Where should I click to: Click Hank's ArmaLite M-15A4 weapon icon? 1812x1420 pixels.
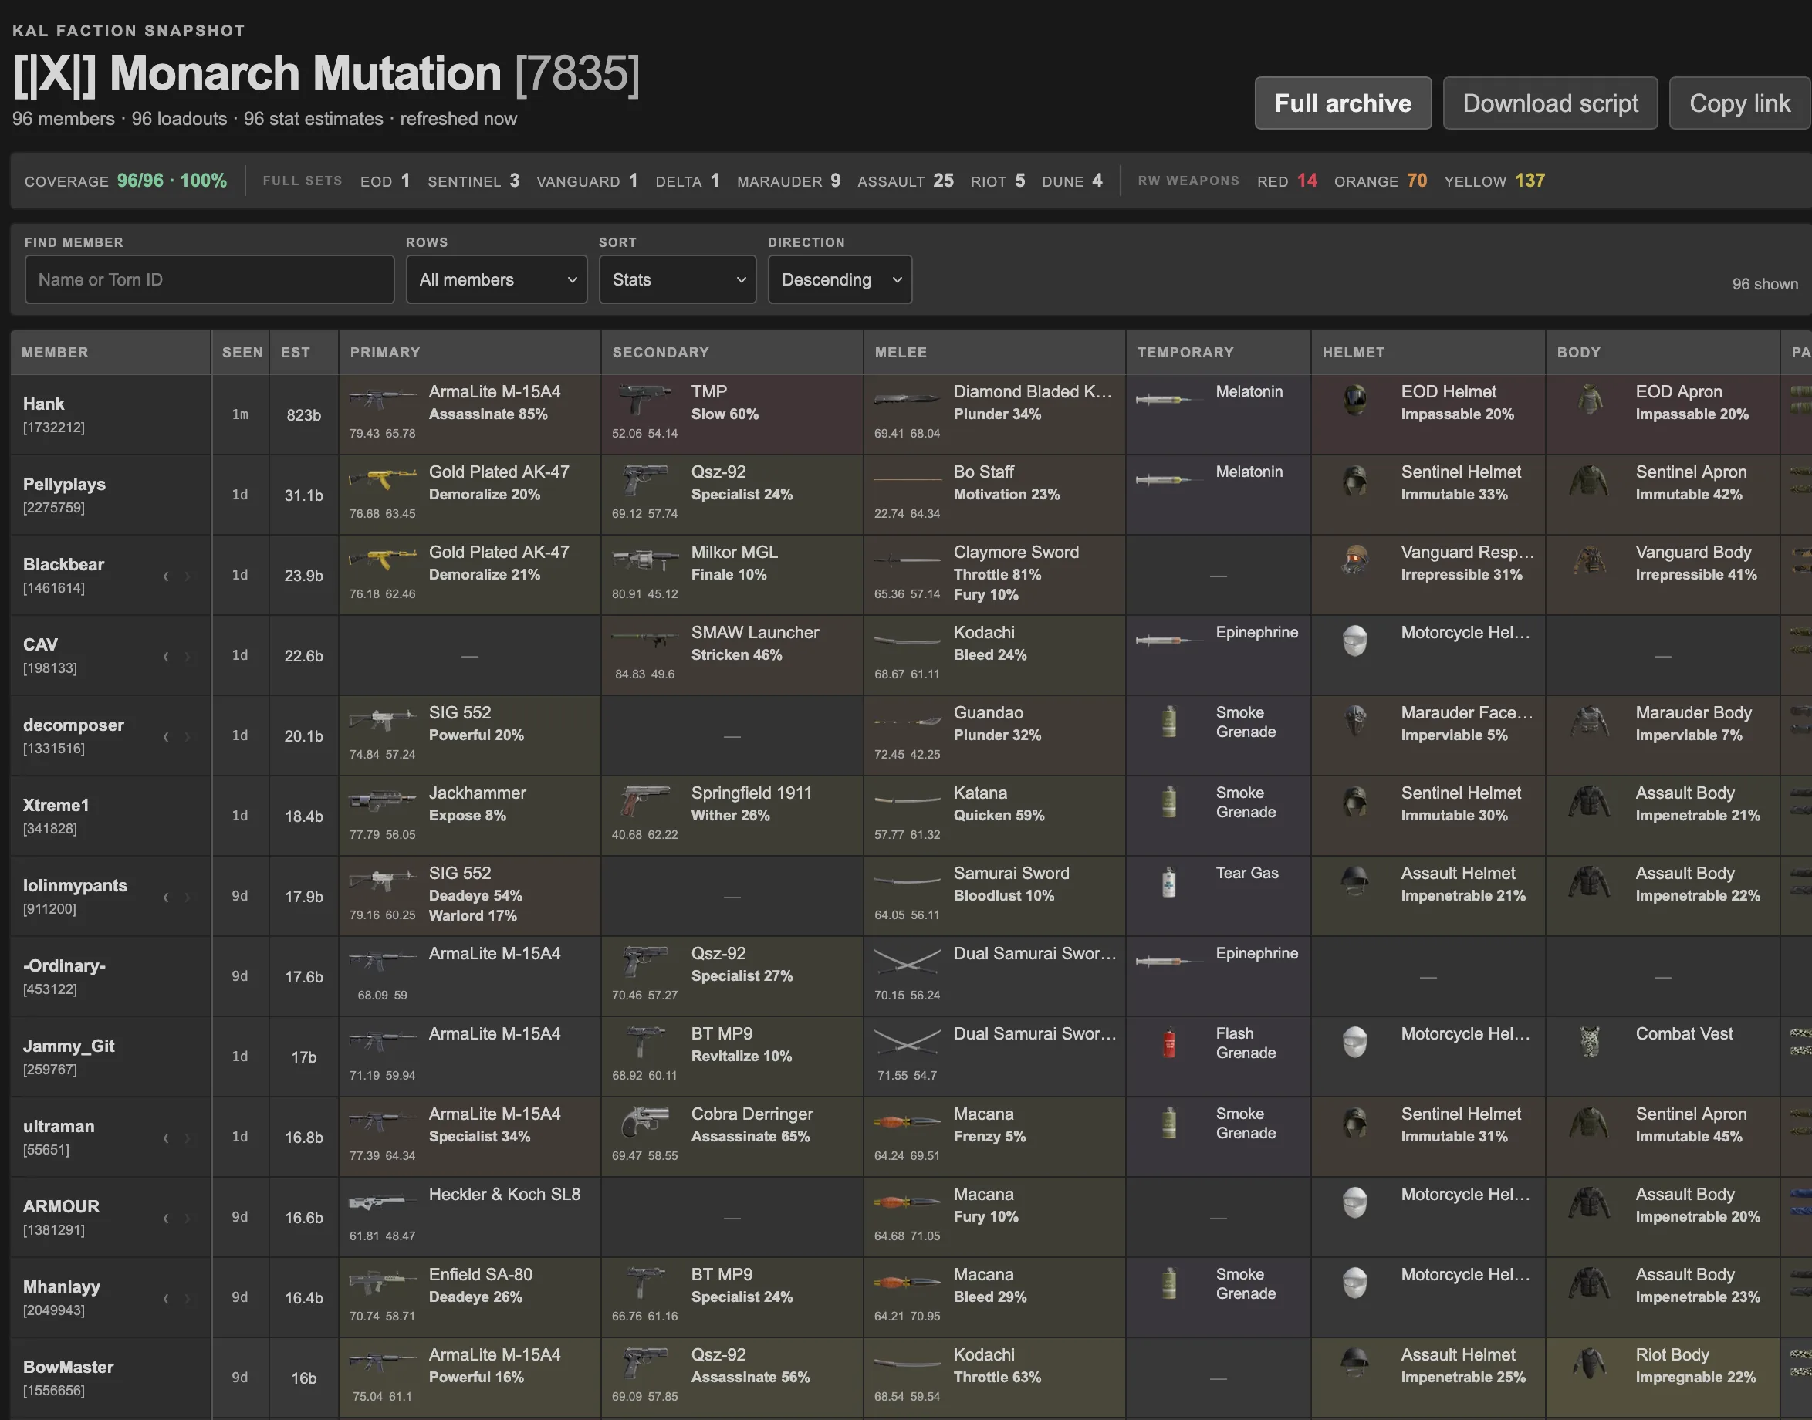coord(382,400)
